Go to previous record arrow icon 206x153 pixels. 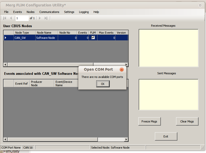click(11, 18)
